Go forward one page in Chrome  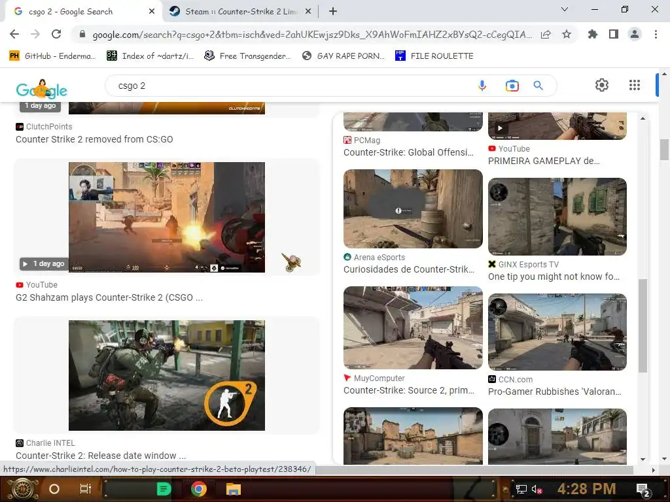35,34
